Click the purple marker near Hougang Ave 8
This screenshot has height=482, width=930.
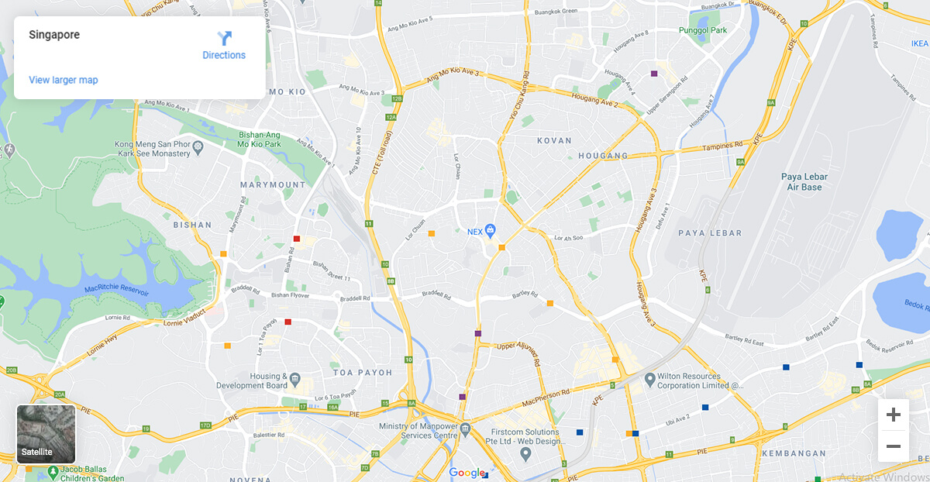(654, 74)
